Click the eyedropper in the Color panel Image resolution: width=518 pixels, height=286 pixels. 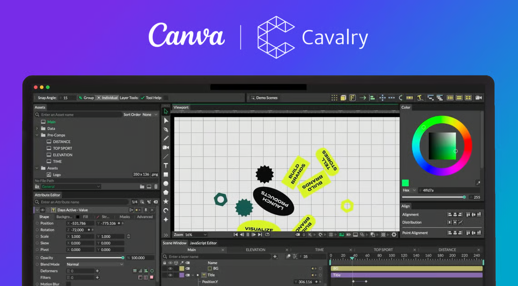478,183
